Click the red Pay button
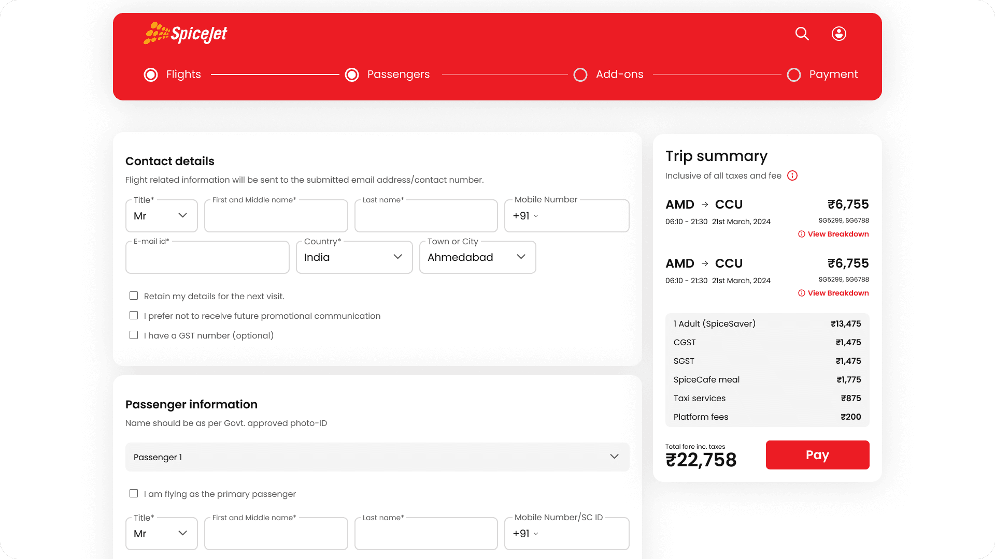 pos(817,455)
